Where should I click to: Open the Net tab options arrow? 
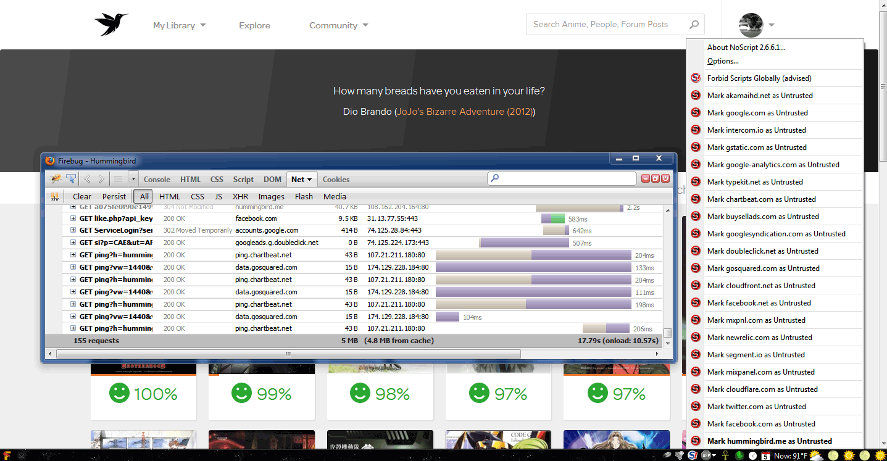309,180
